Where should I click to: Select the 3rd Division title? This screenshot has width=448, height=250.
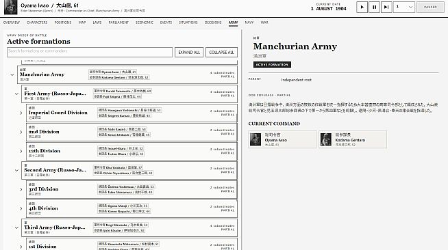43,189
